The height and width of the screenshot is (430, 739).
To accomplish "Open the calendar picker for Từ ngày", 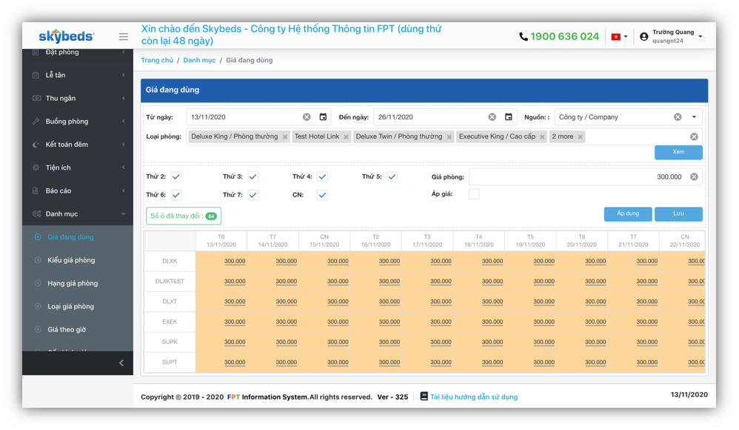I will [x=323, y=117].
